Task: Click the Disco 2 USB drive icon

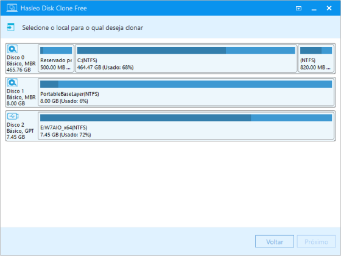Action: tap(13, 116)
